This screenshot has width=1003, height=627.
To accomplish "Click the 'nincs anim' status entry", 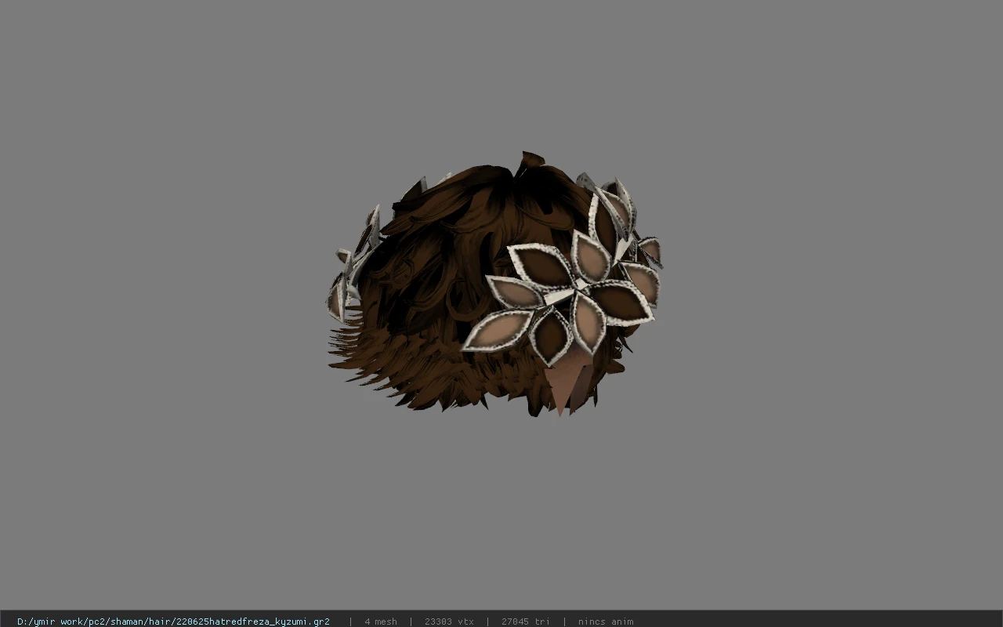I will [x=606, y=622].
